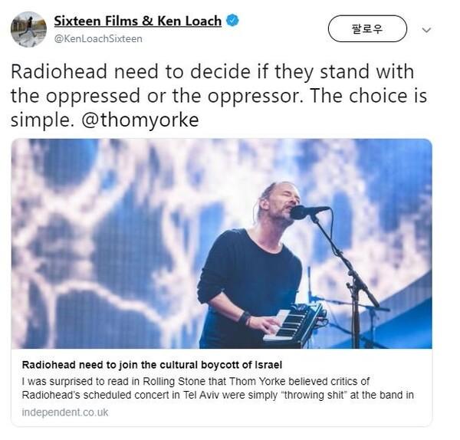Open the concert photo in the link card

point(222,244)
